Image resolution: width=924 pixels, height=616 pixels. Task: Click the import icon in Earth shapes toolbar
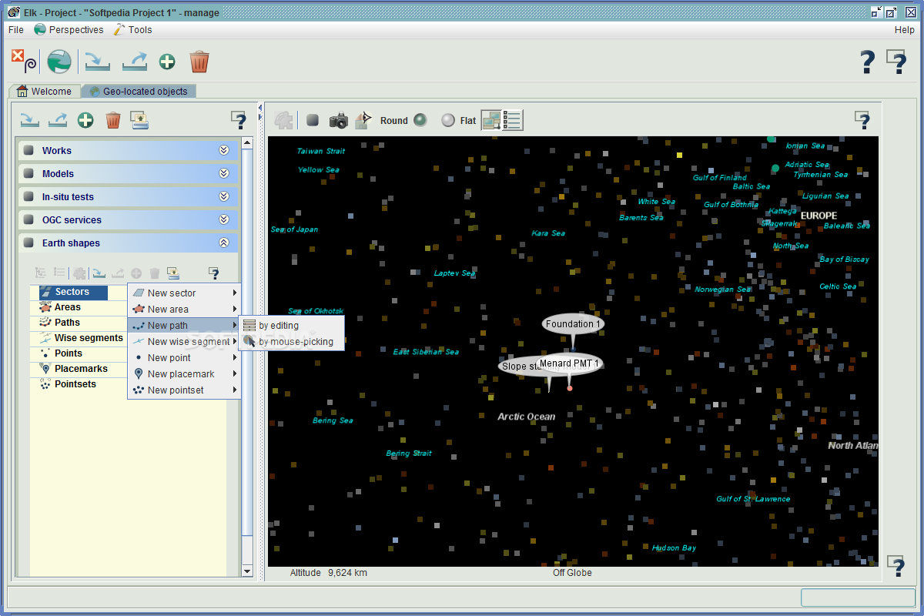click(99, 273)
